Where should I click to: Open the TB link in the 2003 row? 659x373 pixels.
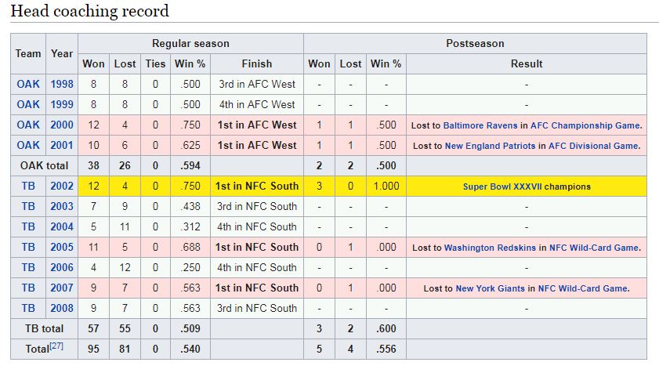[x=28, y=206]
